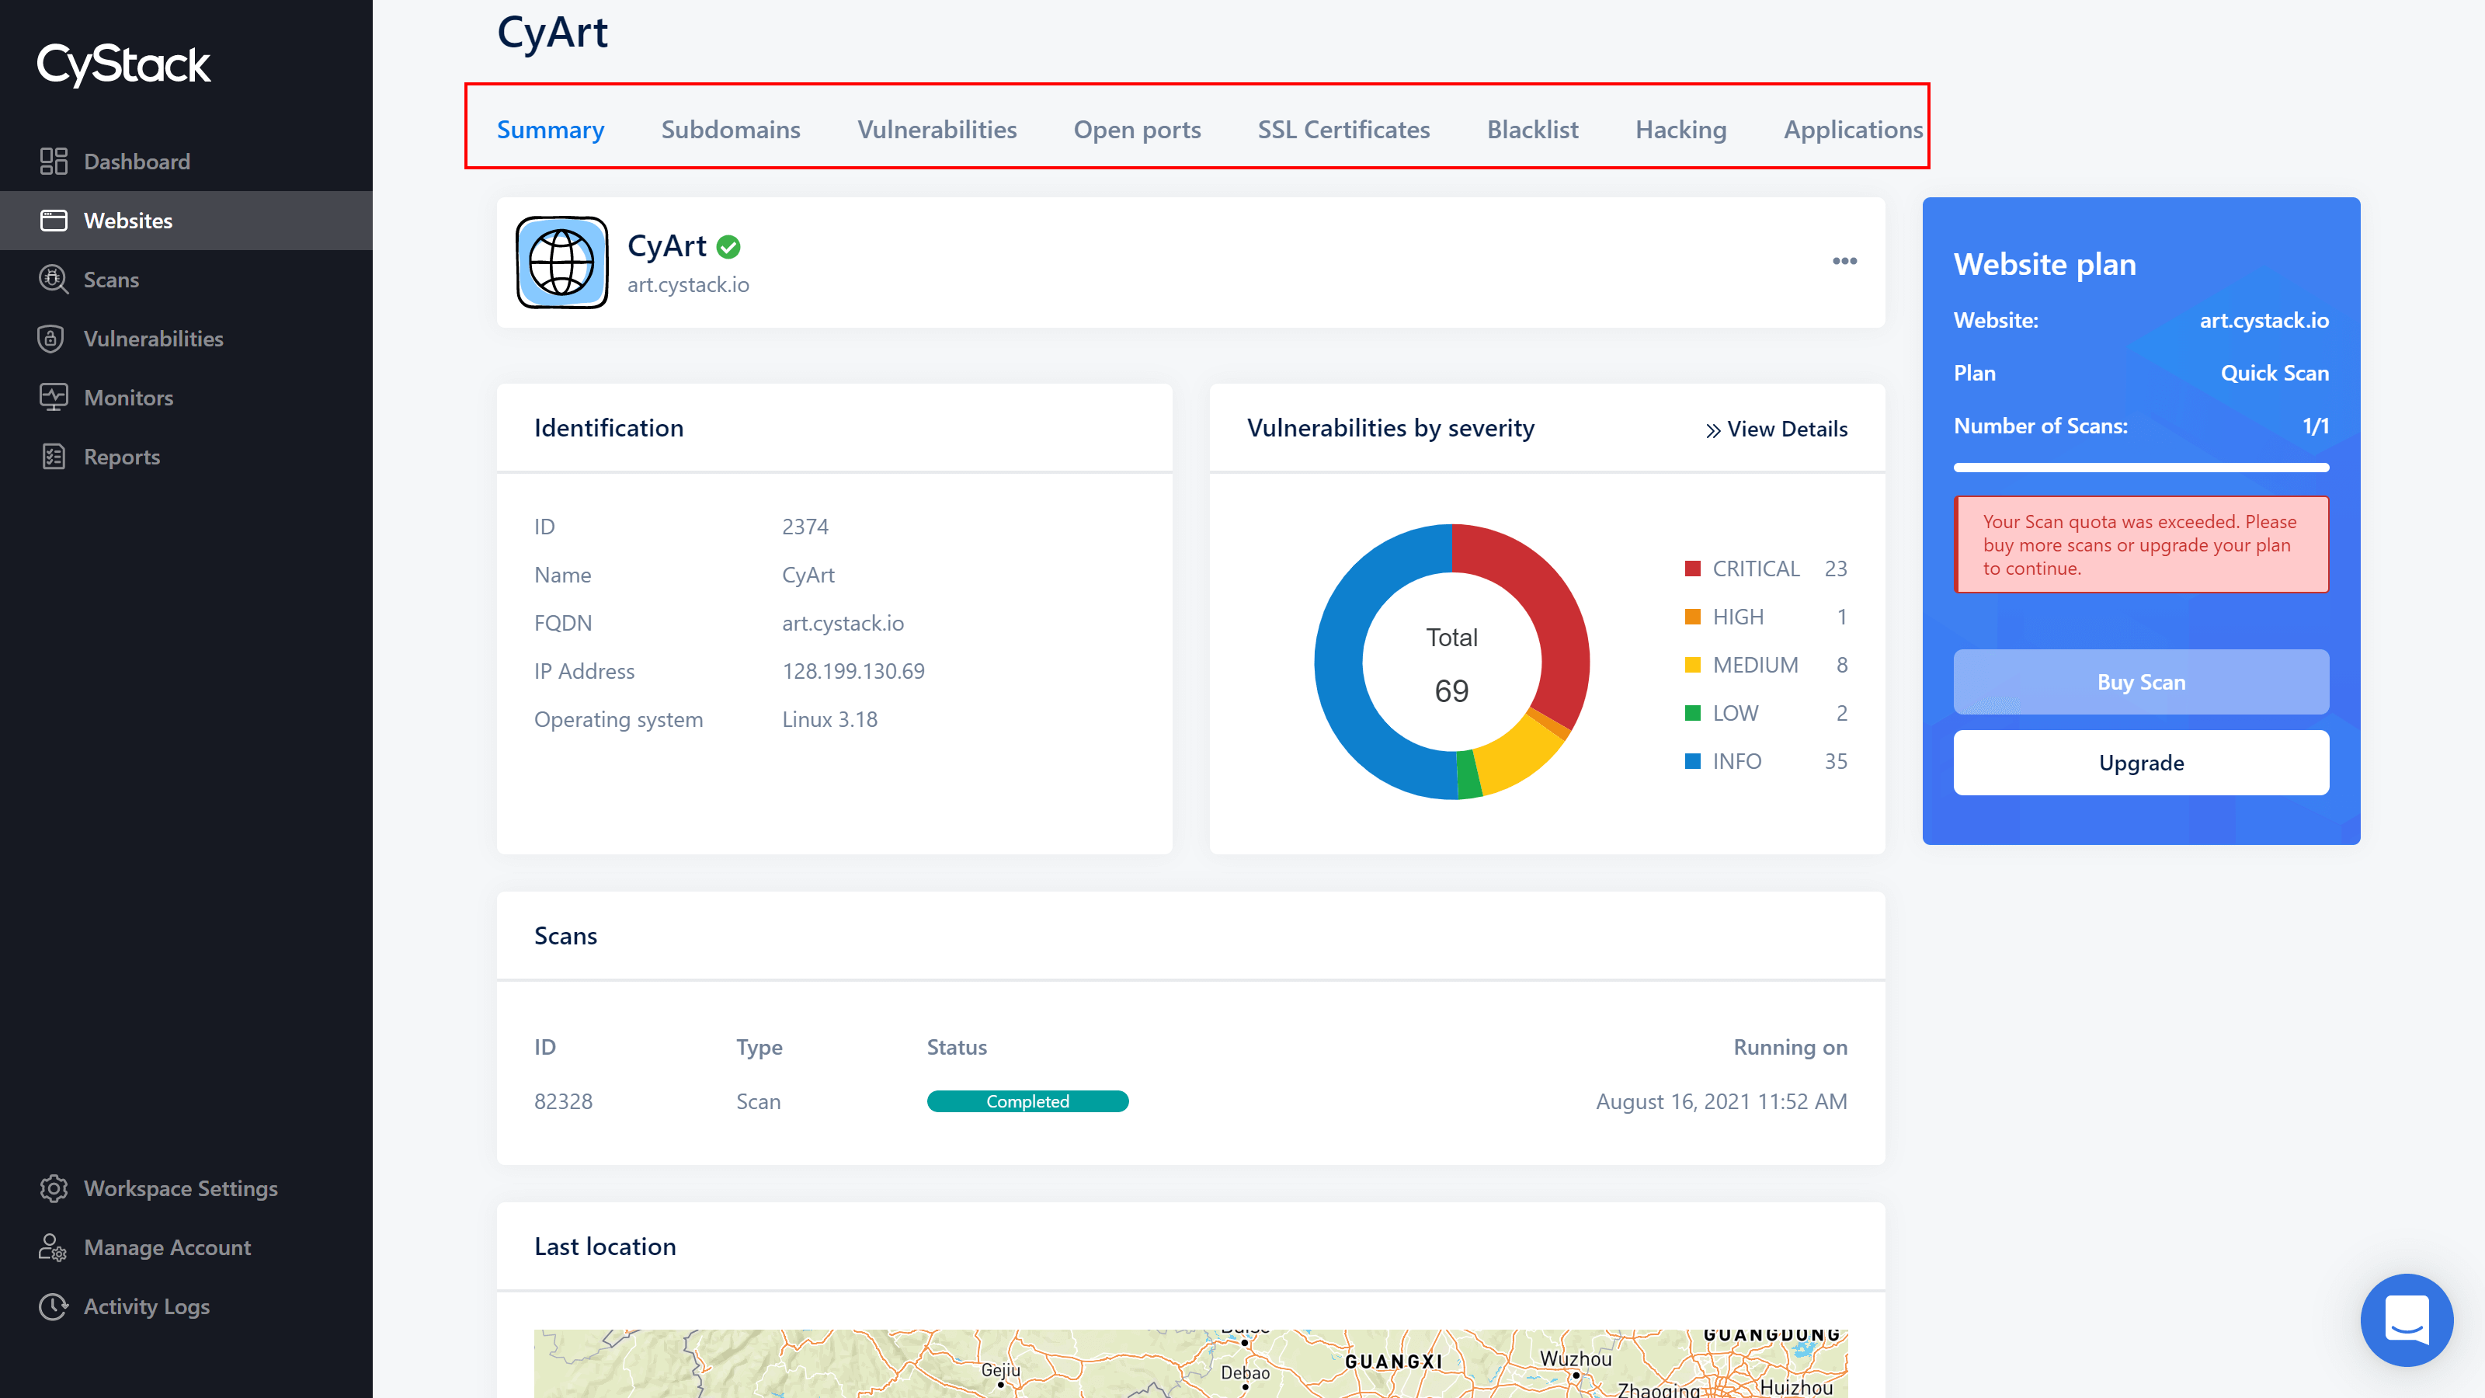
Task: Click the IP address 128.199.130.69
Action: pos(853,670)
